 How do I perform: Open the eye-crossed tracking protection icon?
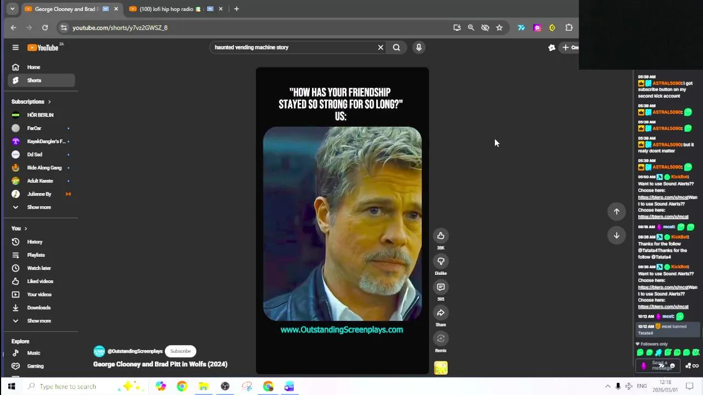pos(485,27)
